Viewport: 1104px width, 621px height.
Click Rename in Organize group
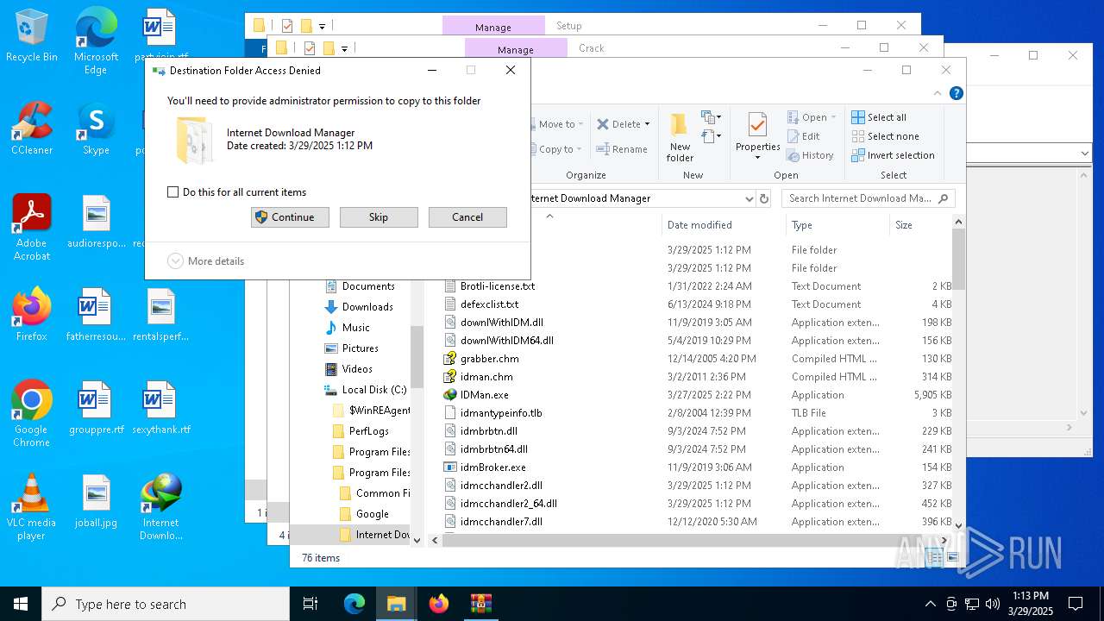click(x=622, y=149)
